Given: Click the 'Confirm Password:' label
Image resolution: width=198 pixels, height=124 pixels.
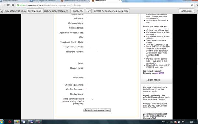Looking at the screenshot, I should click(75, 89).
